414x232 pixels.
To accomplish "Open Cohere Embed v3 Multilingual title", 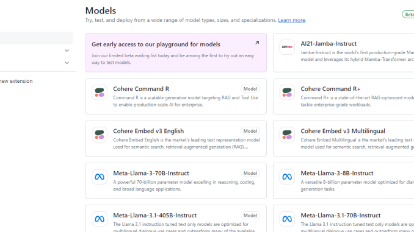I will coord(343,131).
